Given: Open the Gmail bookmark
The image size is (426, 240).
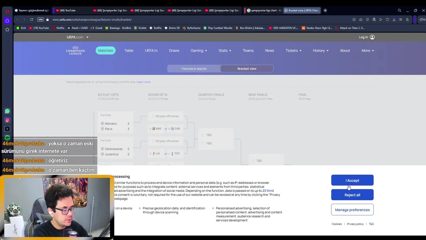Looking at the screenshot, I should pyautogui.click(x=96, y=28).
